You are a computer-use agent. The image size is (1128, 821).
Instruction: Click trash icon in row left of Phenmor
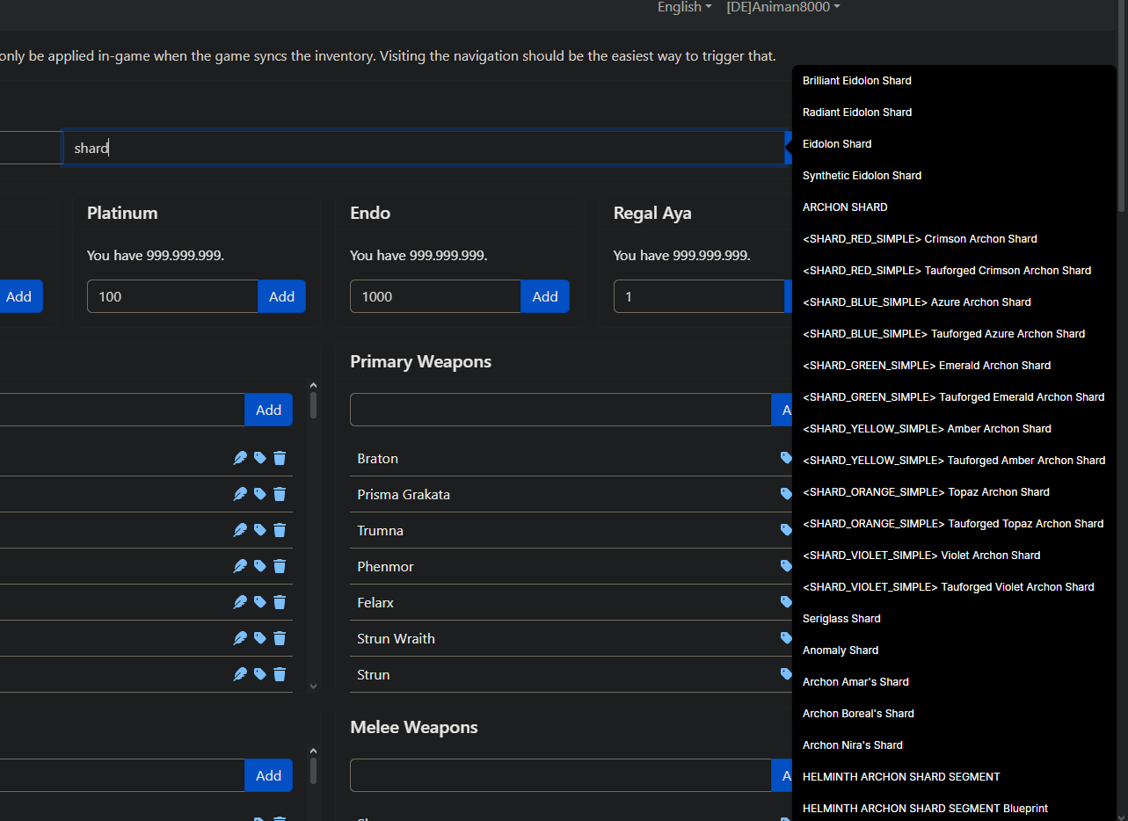coord(280,566)
